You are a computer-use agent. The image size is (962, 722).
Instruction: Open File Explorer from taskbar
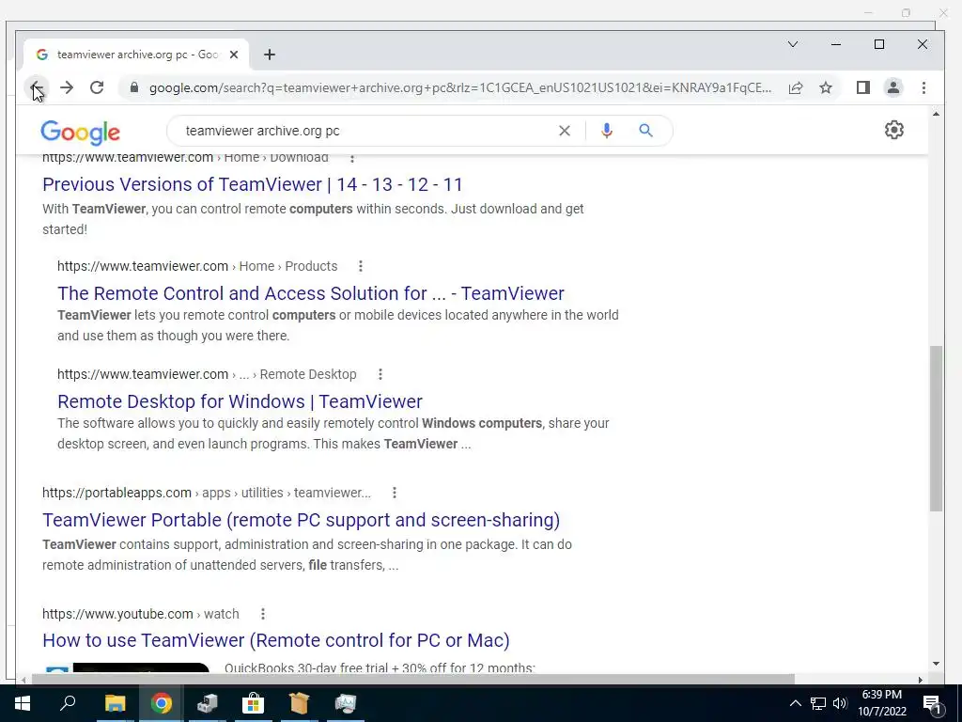[115, 703]
